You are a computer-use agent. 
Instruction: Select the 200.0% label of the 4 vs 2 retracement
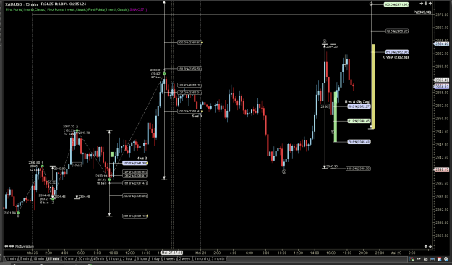(135, 195)
